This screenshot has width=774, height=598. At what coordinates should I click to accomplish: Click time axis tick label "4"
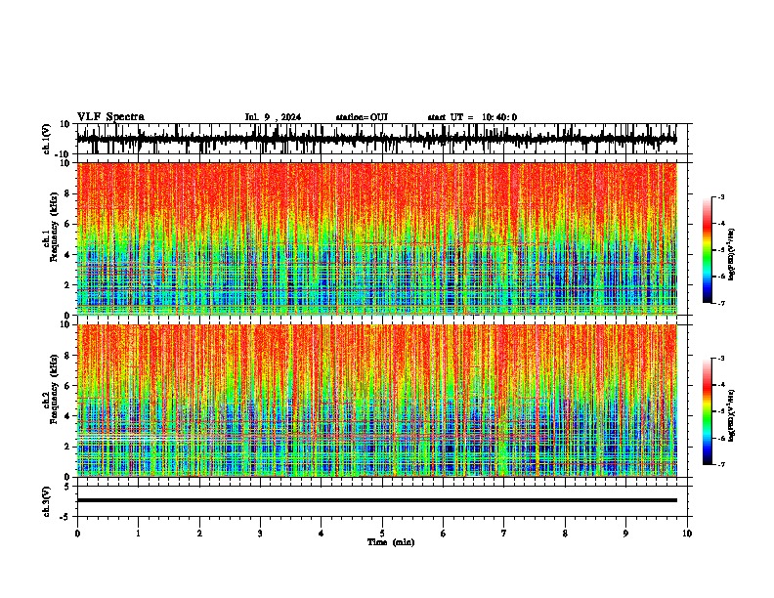322,534
